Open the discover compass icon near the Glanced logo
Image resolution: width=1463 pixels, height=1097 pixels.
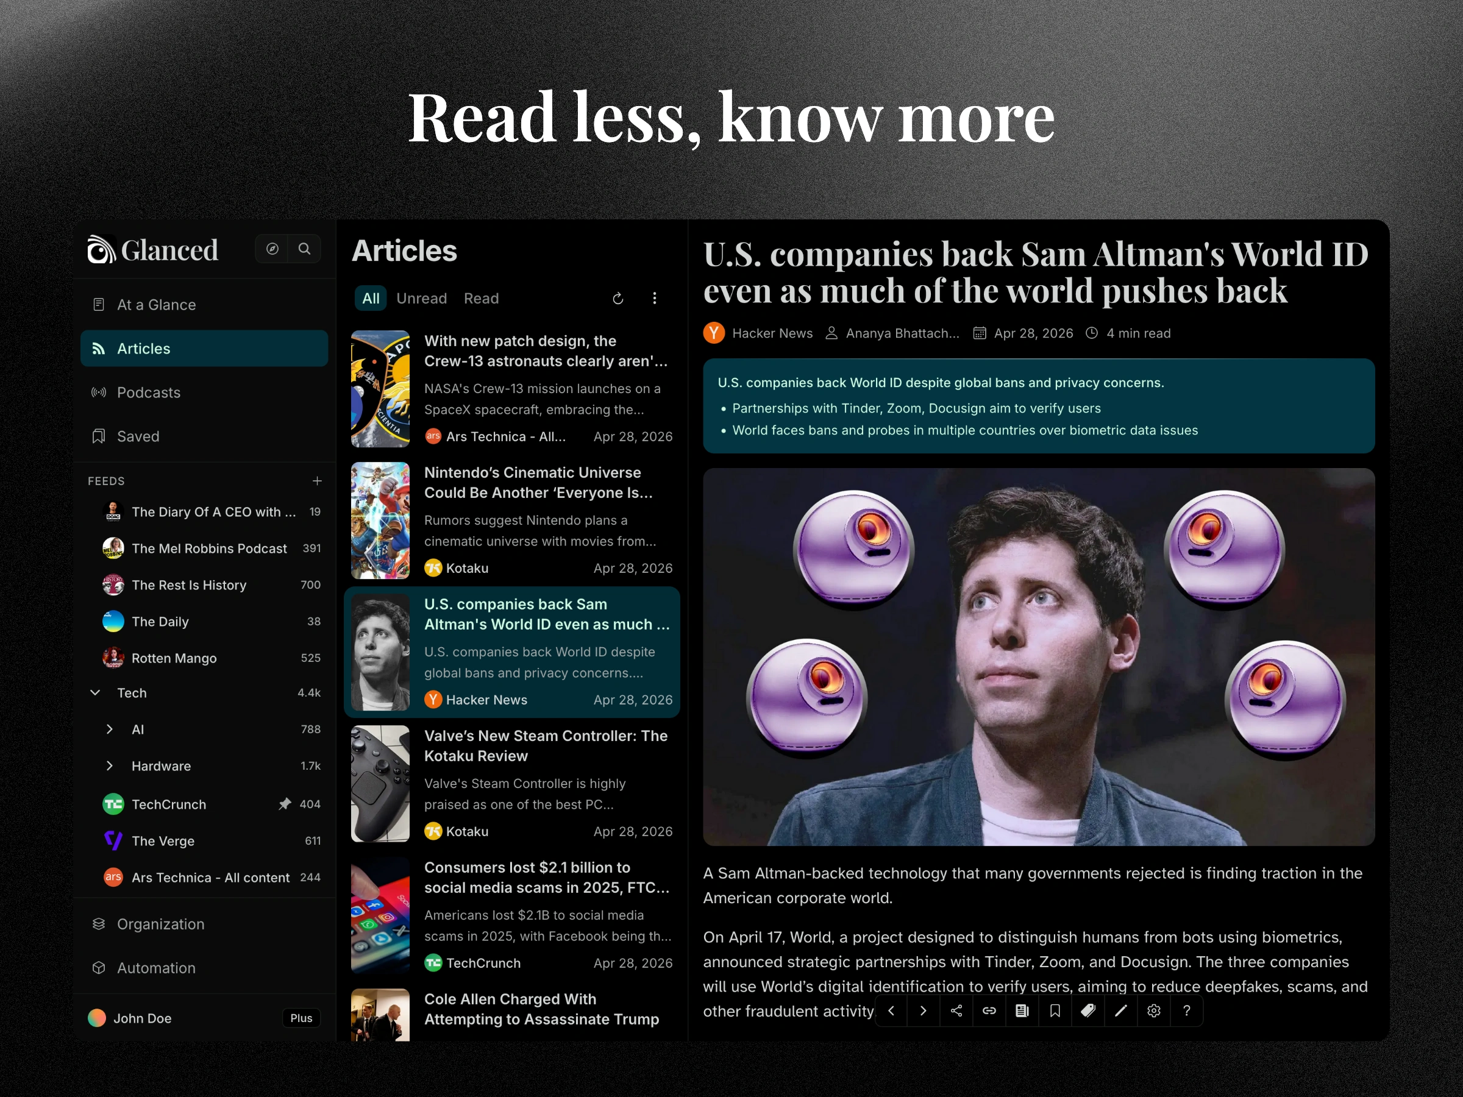(272, 249)
